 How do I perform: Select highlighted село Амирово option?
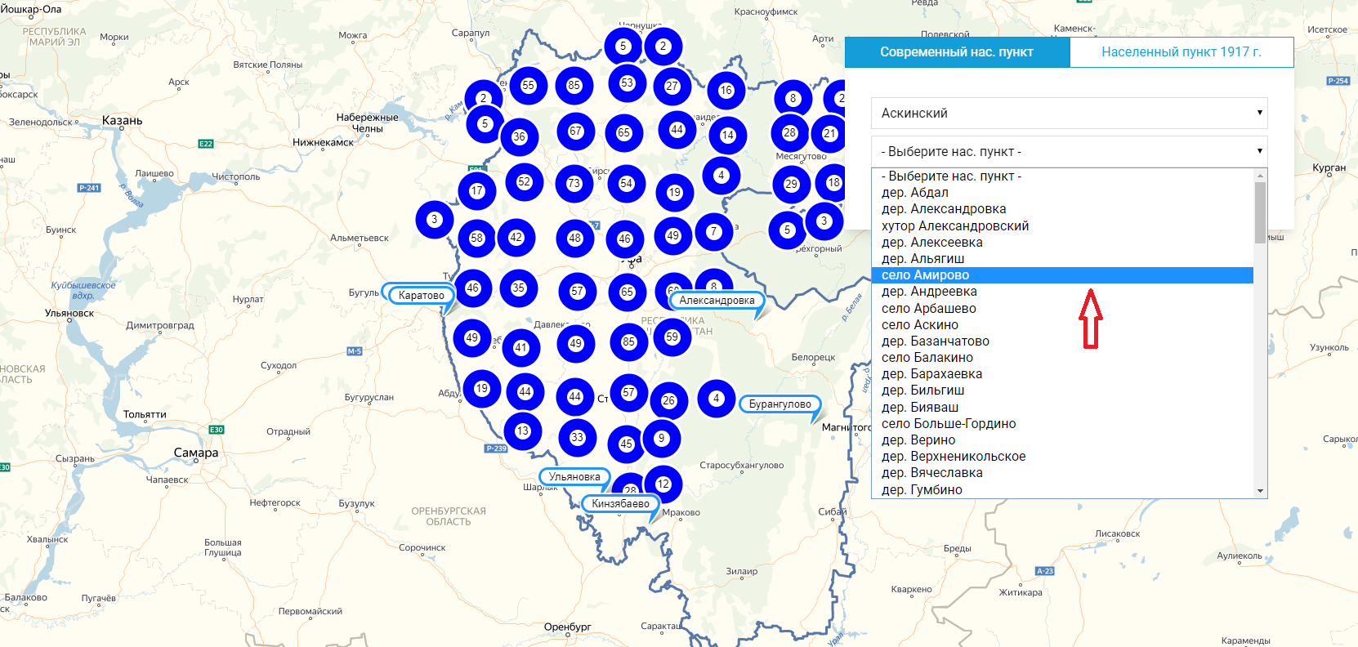1062,275
